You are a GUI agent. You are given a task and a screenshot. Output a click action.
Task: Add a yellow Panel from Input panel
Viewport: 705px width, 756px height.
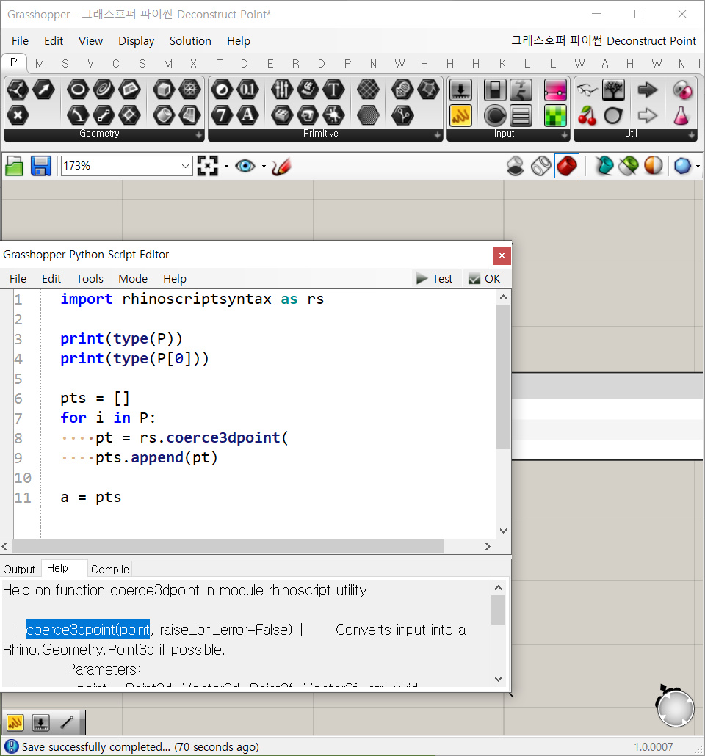460,116
